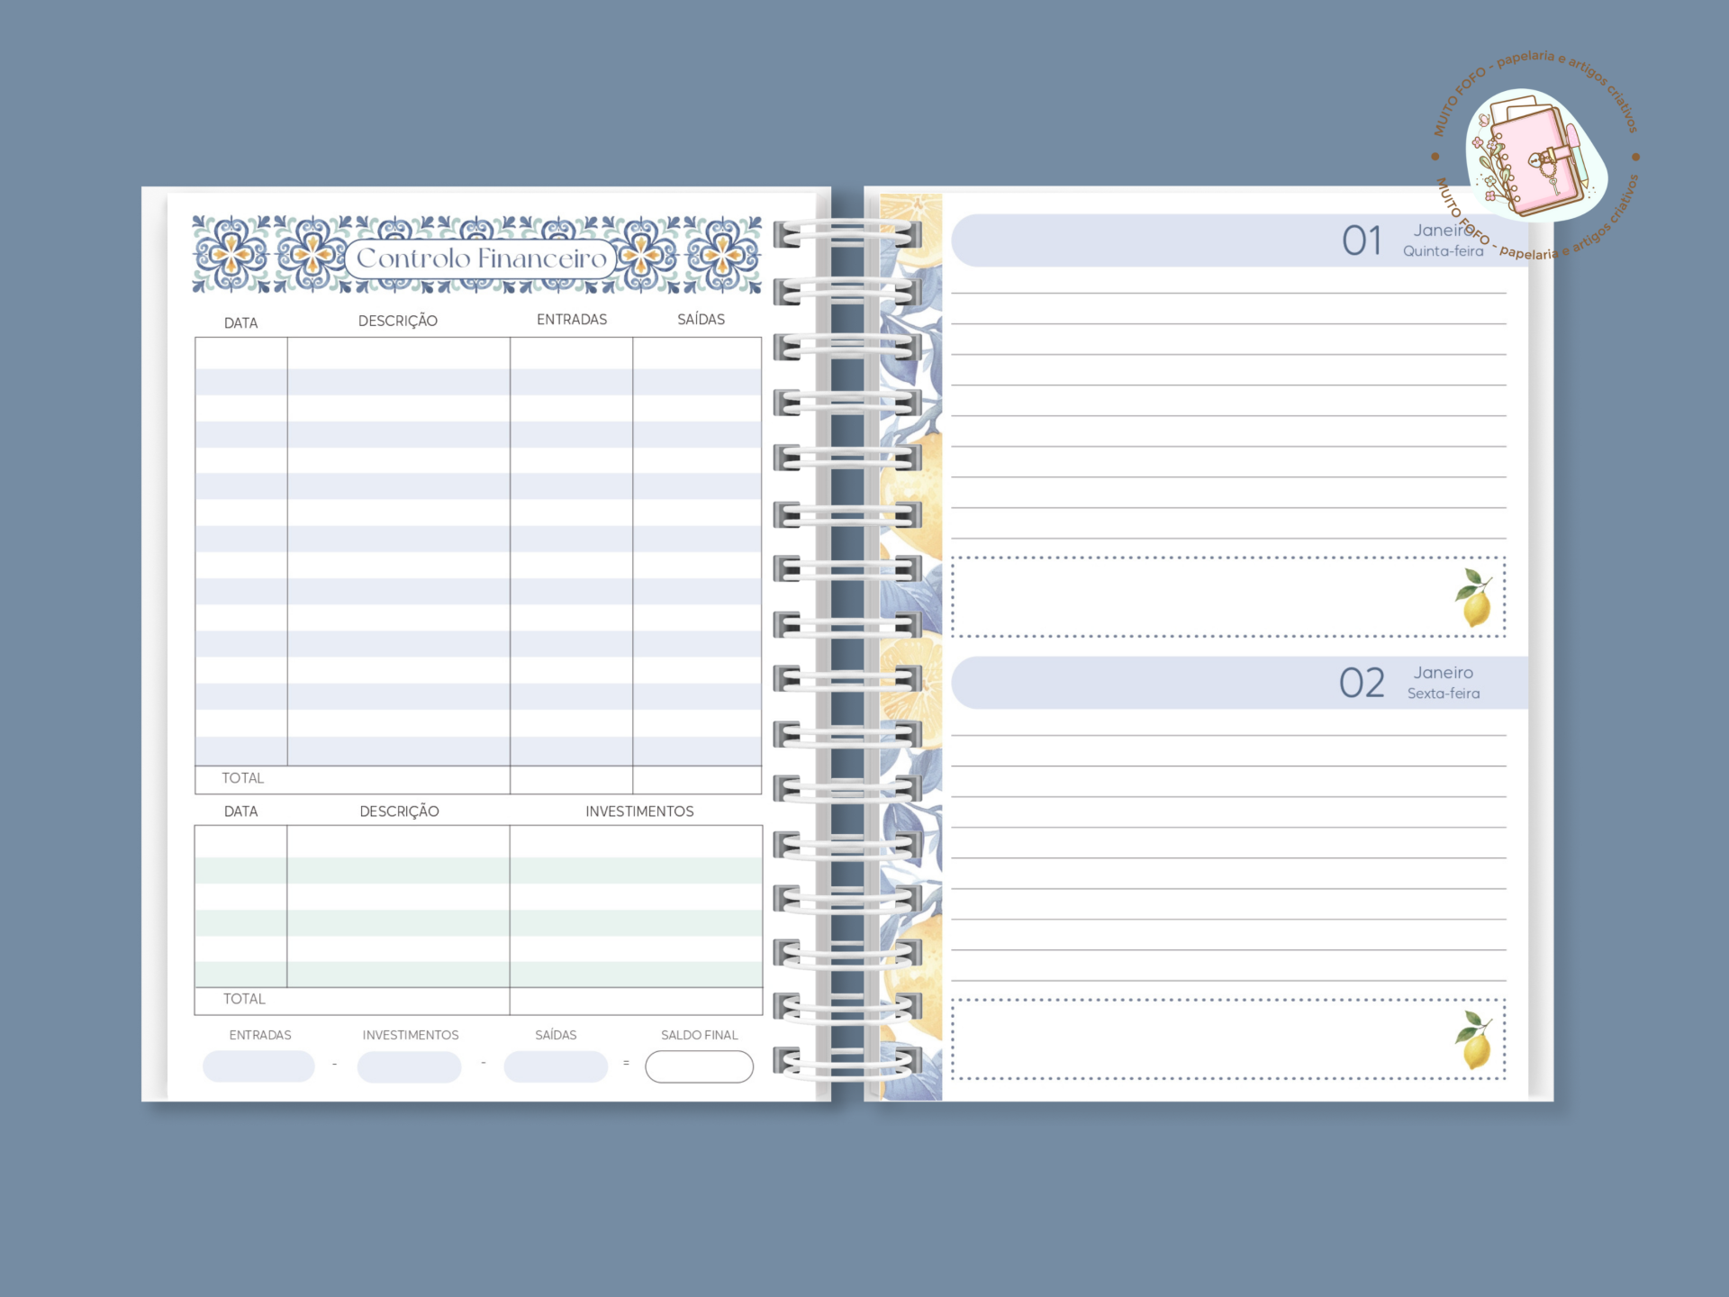Click the DESCRIÇÃO header of the top table
Viewport: 1729px width, 1297px height.
tap(397, 321)
